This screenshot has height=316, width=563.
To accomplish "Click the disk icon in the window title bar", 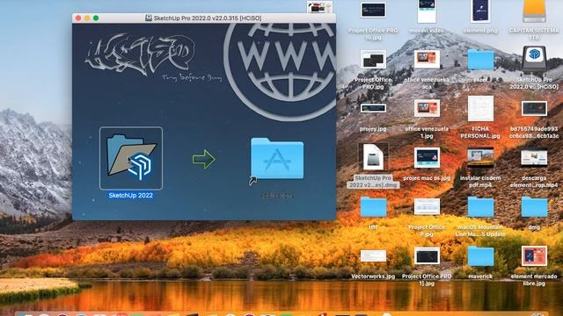I will tap(149, 18).
